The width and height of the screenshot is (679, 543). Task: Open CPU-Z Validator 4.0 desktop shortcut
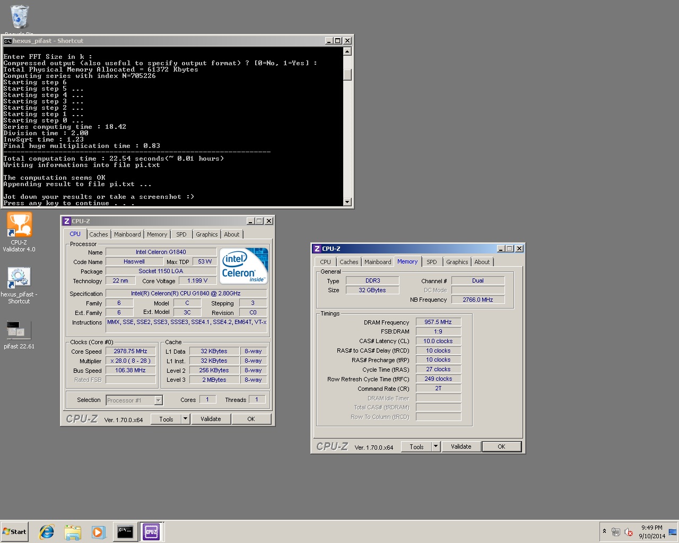[19, 232]
